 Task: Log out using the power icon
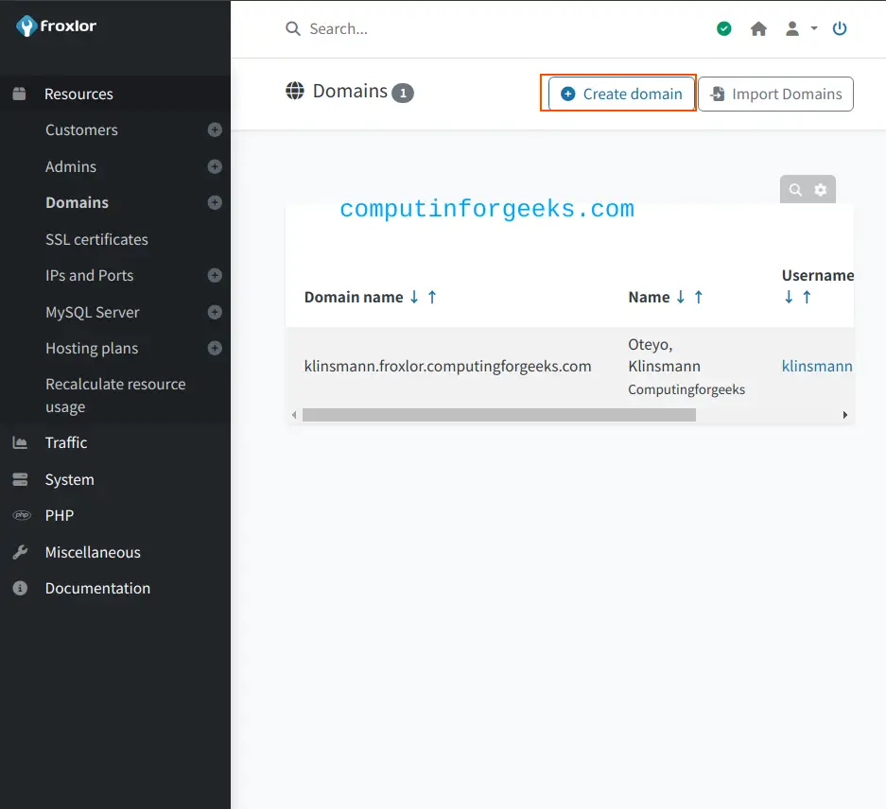[x=840, y=28]
